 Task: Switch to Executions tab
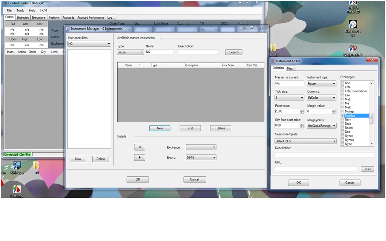click(39, 18)
